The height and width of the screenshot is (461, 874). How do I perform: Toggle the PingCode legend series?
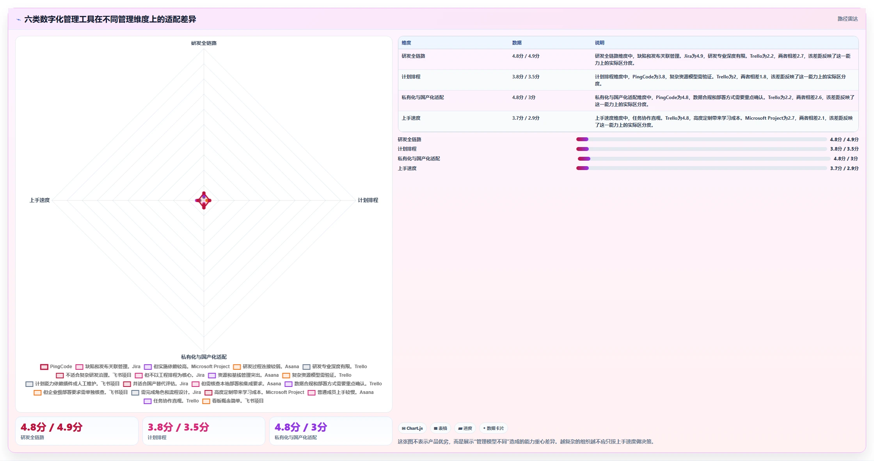coord(56,367)
